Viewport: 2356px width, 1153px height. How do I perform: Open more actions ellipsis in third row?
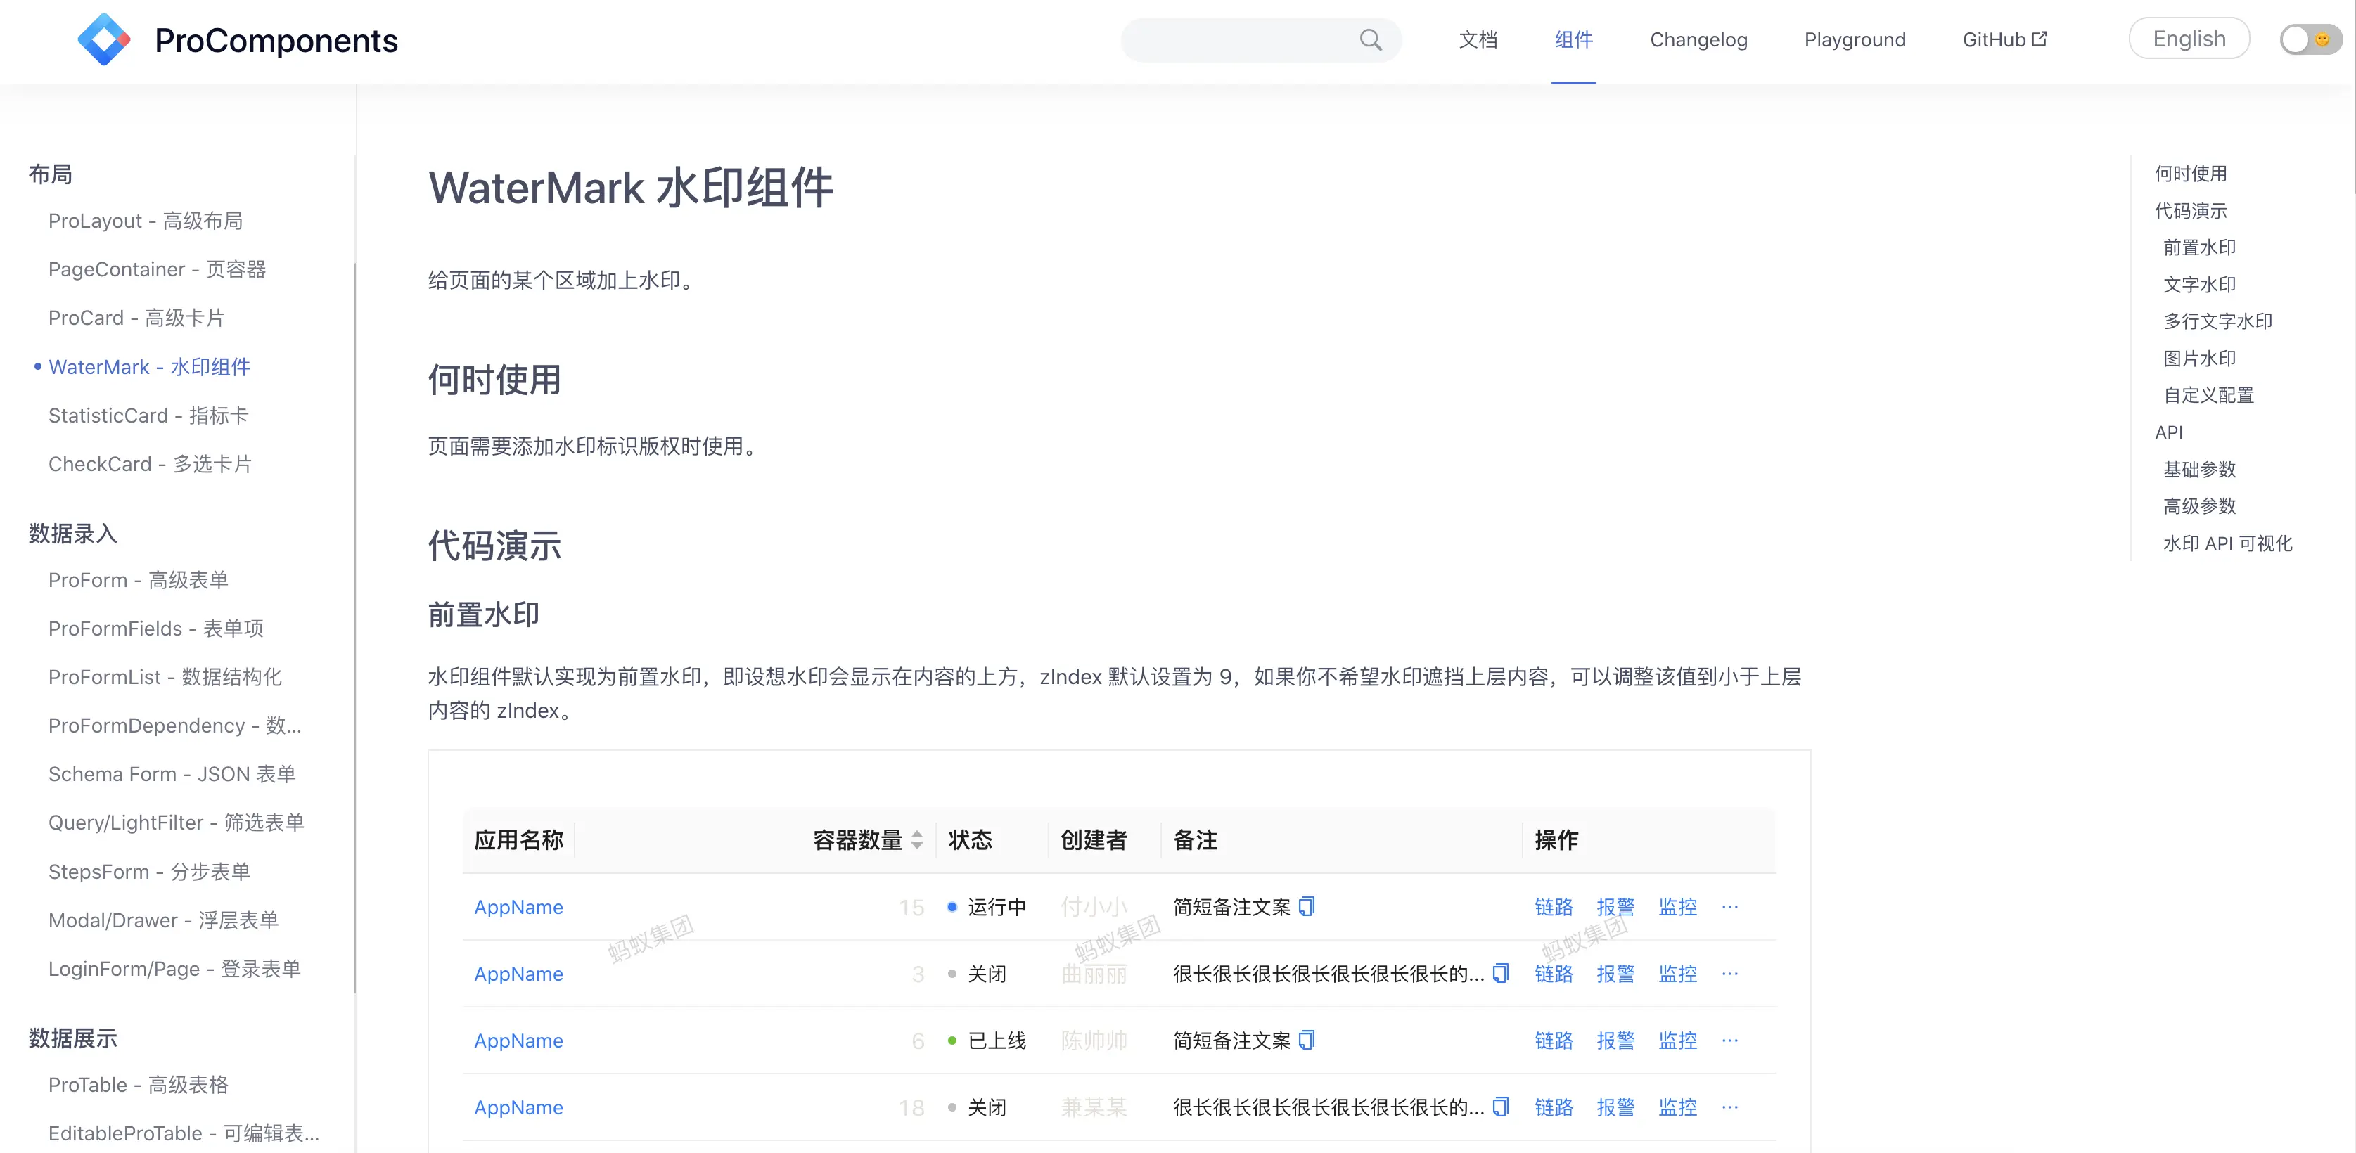click(1729, 1040)
